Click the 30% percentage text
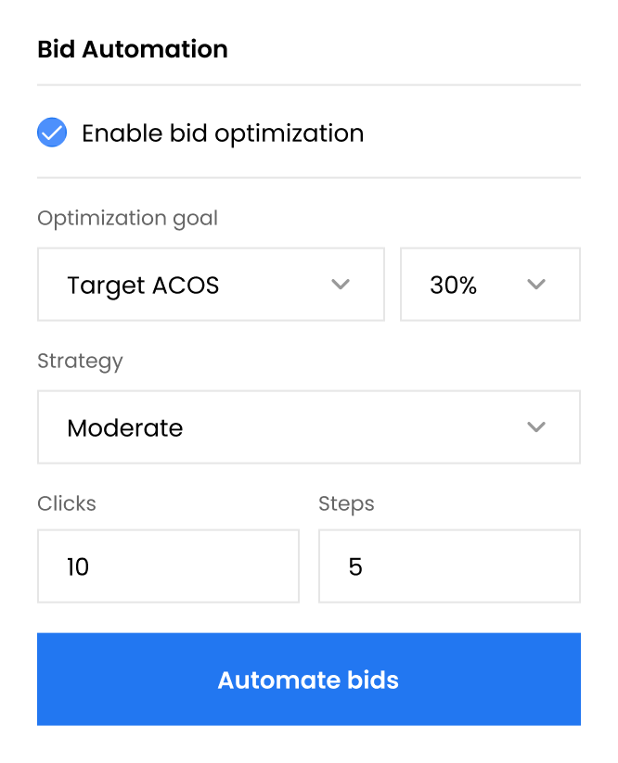Screen dimensions: 618x763 tap(453, 286)
